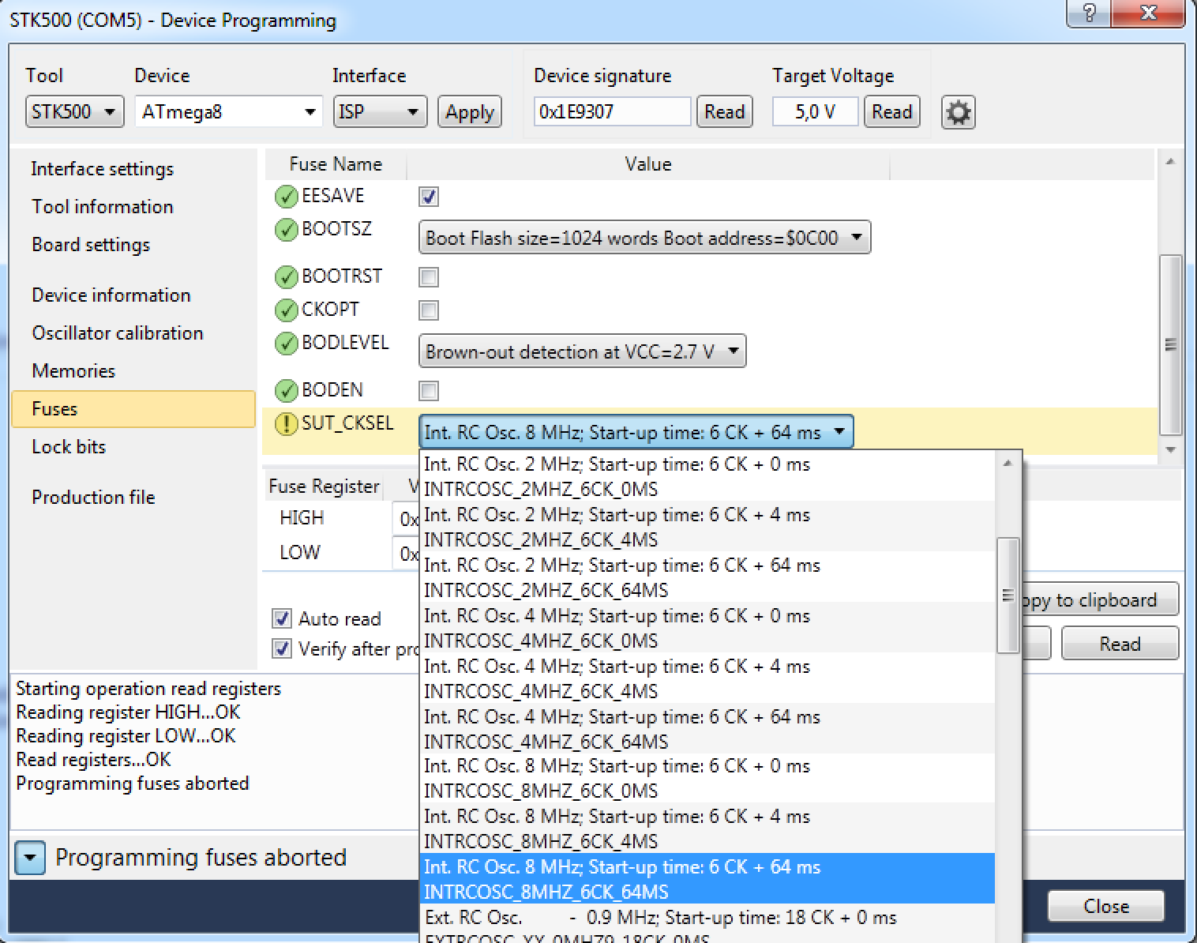Click the BOOTRST green check icon

click(286, 277)
